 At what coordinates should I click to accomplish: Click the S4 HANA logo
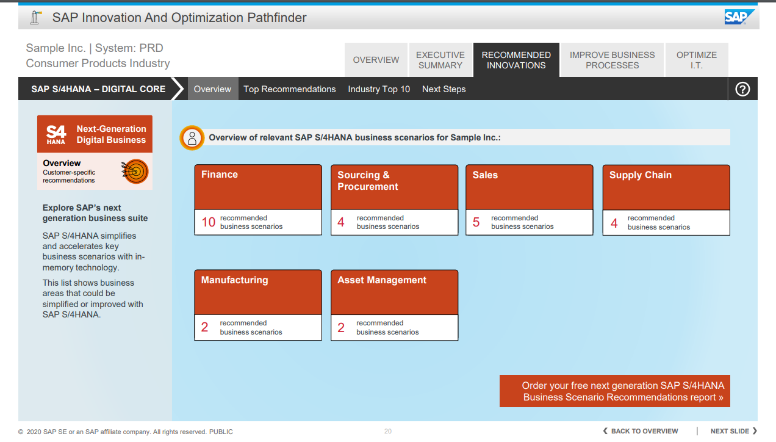pyautogui.click(x=56, y=134)
